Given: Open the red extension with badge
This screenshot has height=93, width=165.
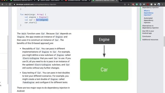Looking at the screenshot, I should pos(133,4).
